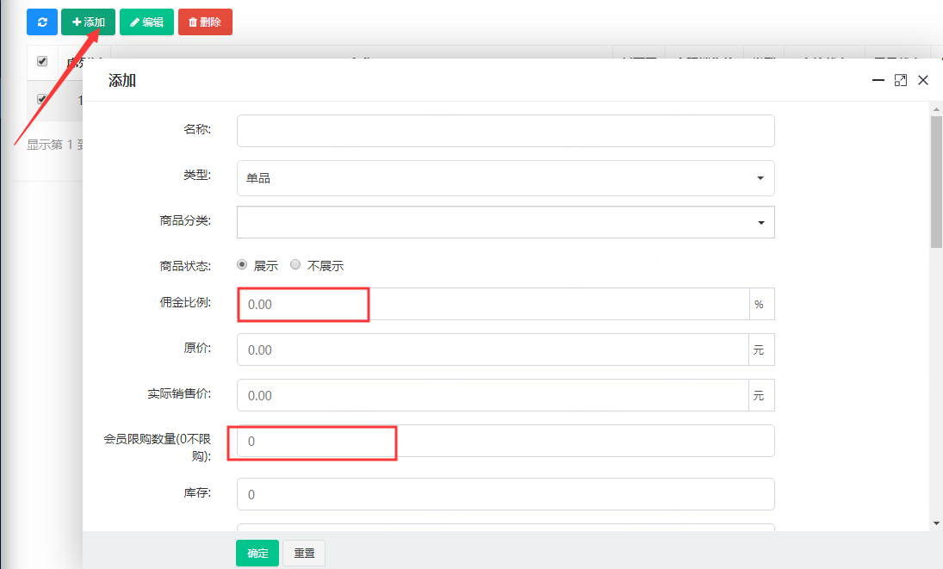
Task: Focus the 实际销售价 sale price field
Action: tap(493, 395)
